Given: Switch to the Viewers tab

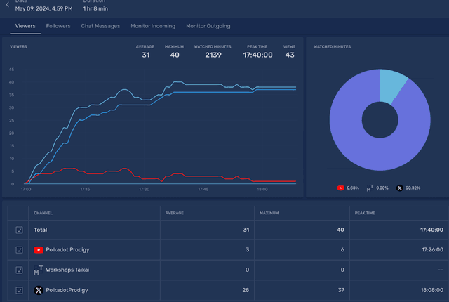Looking at the screenshot, I should point(25,26).
